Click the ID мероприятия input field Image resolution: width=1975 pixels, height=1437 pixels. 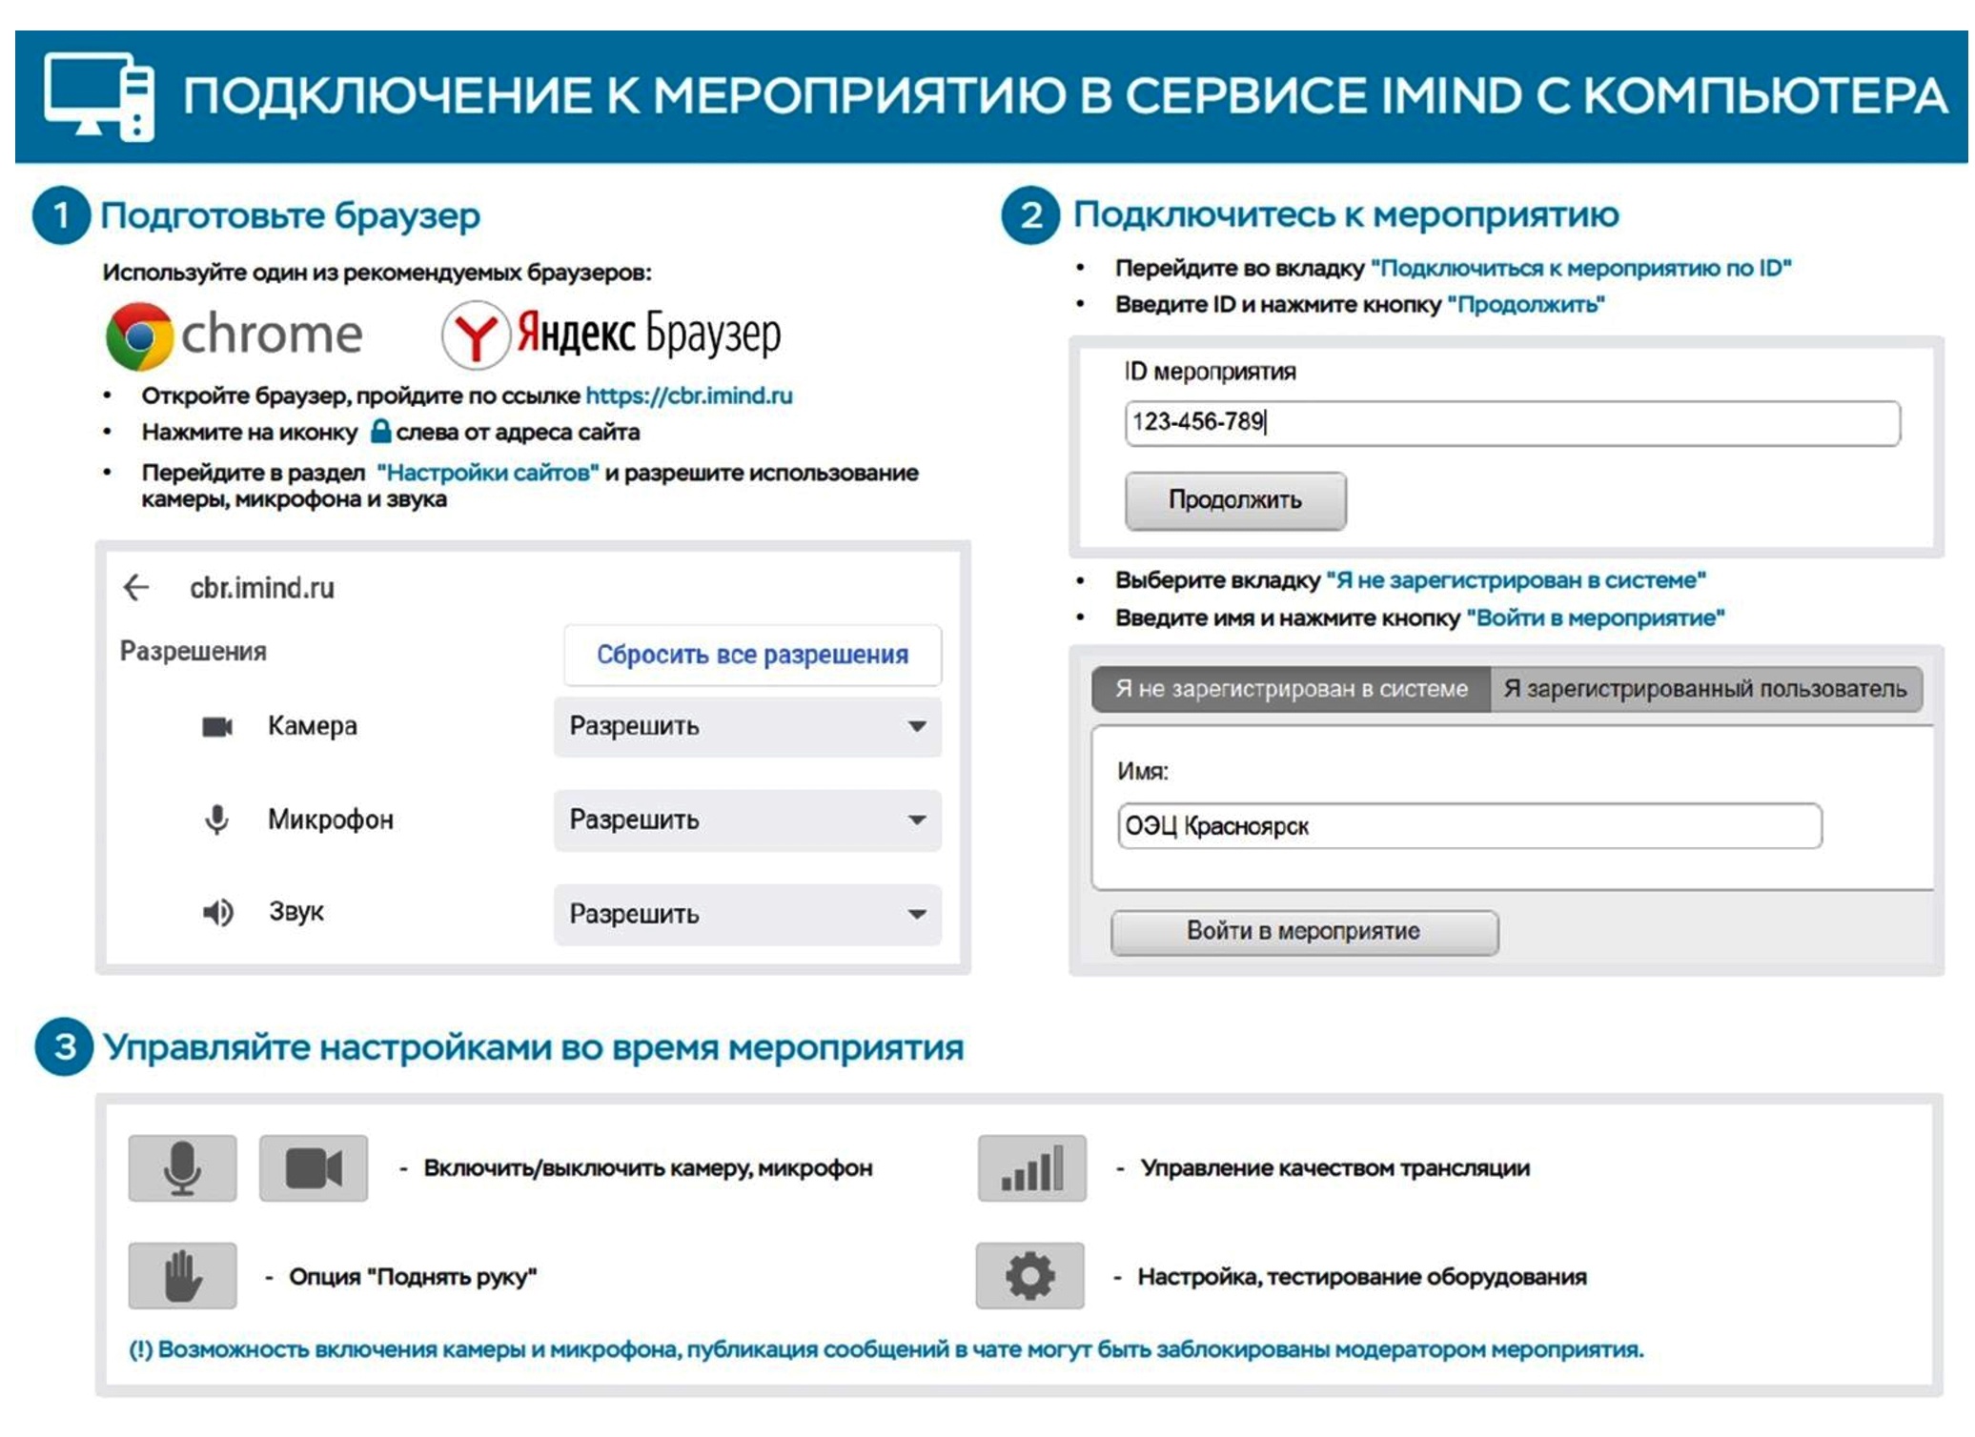(1513, 422)
